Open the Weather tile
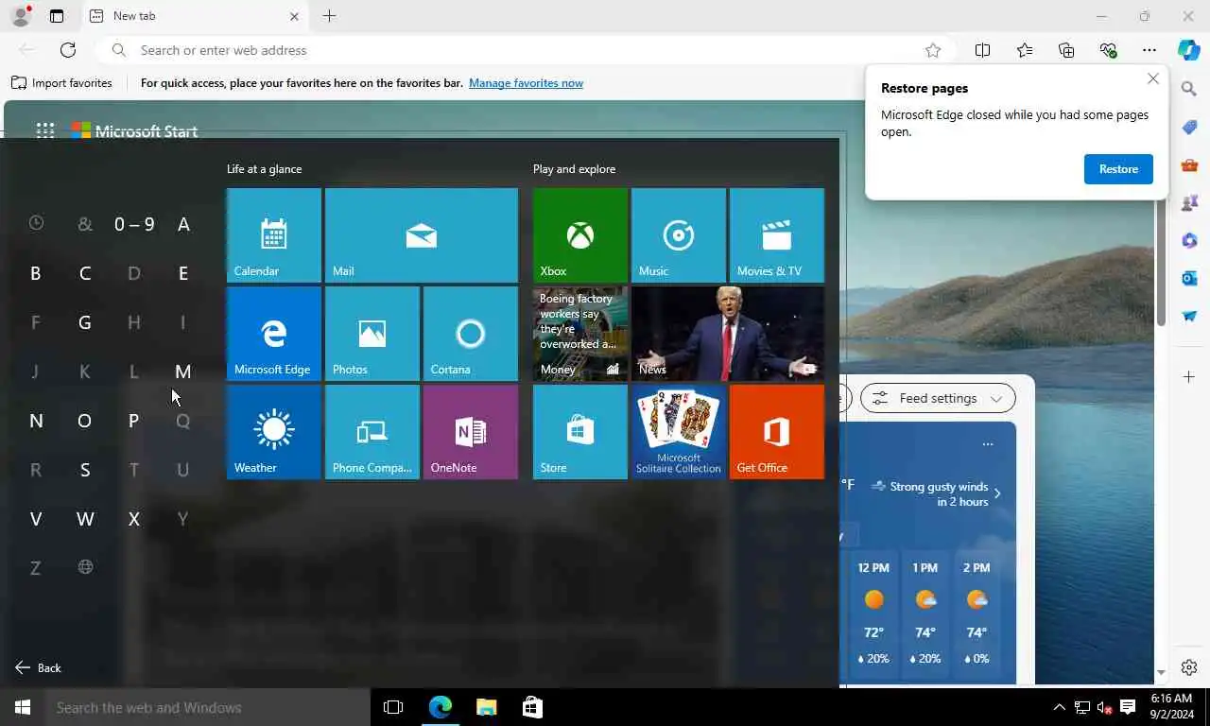This screenshot has height=726, width=1210. click(x=274, y=432)
